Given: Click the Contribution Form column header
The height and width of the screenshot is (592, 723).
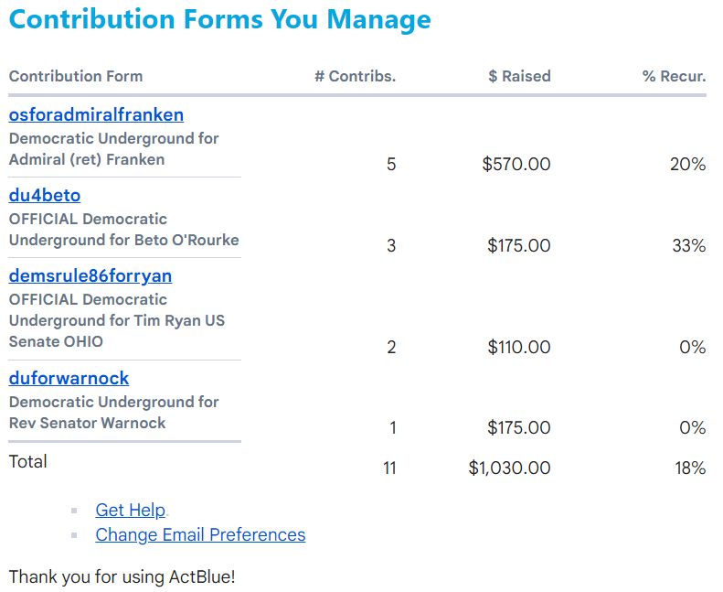Looking at the screenshot, I should click(76, 76).
